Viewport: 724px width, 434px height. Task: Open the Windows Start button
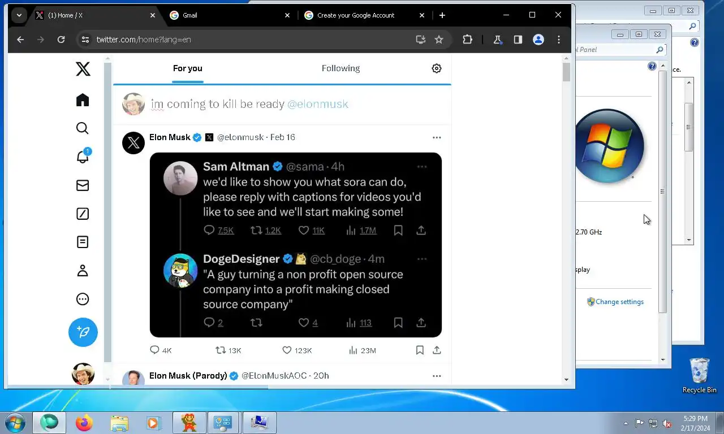coord(15,423)
